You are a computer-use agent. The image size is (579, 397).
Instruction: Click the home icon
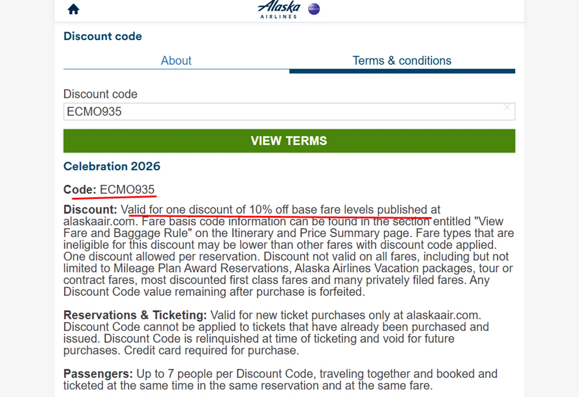point(73,9)
